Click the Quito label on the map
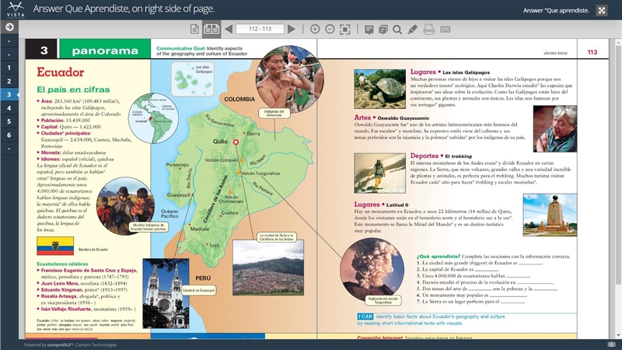This screenshot has width=622, height=350. click(x=220, y=142)
